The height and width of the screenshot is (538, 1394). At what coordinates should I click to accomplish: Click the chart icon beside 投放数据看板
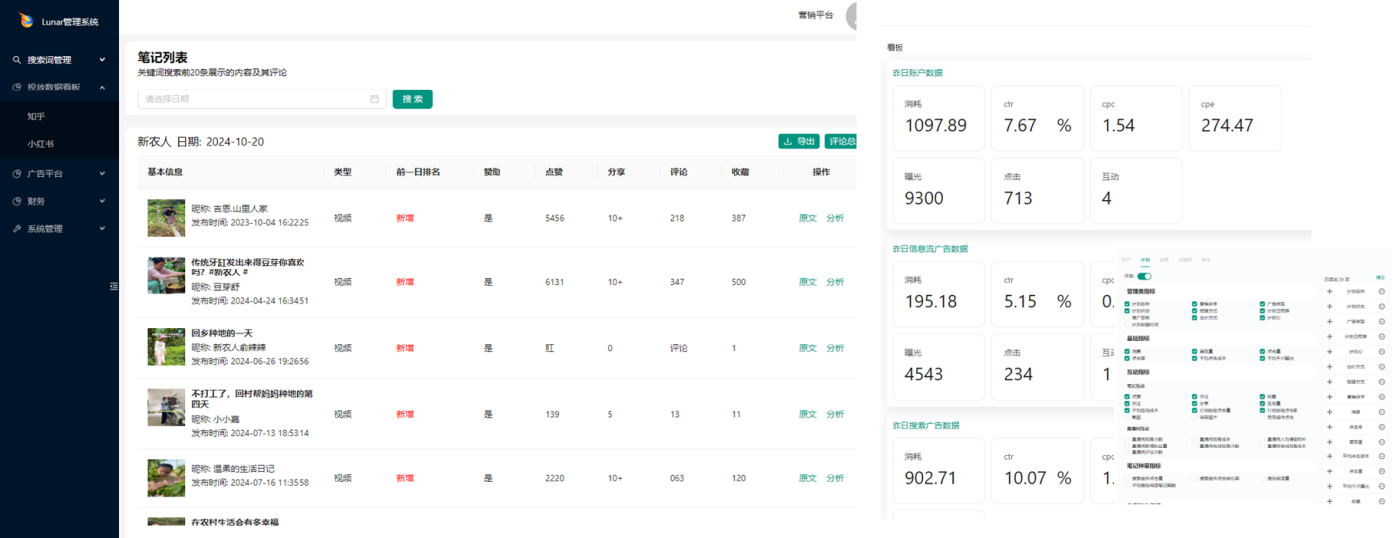click(x=17, y=88)
